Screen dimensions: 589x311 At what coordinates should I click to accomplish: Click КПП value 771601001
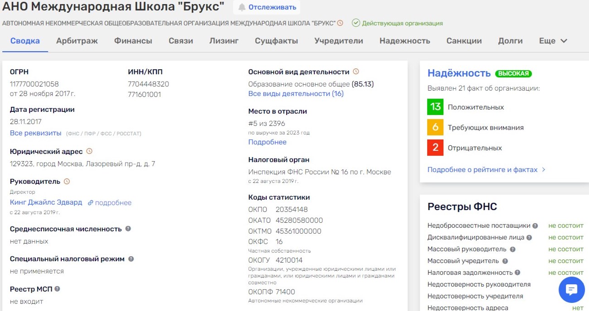point(145,95)
